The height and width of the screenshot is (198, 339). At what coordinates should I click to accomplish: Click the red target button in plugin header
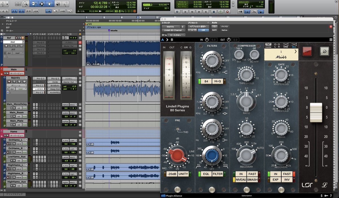click(331, 26)
